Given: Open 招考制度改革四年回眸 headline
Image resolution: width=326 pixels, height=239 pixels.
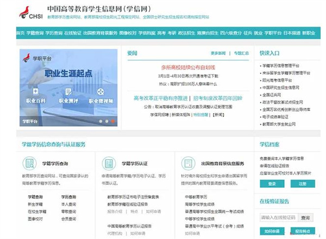Looking at the screenshot, I should pyautogui.click(x=218, y=98).
